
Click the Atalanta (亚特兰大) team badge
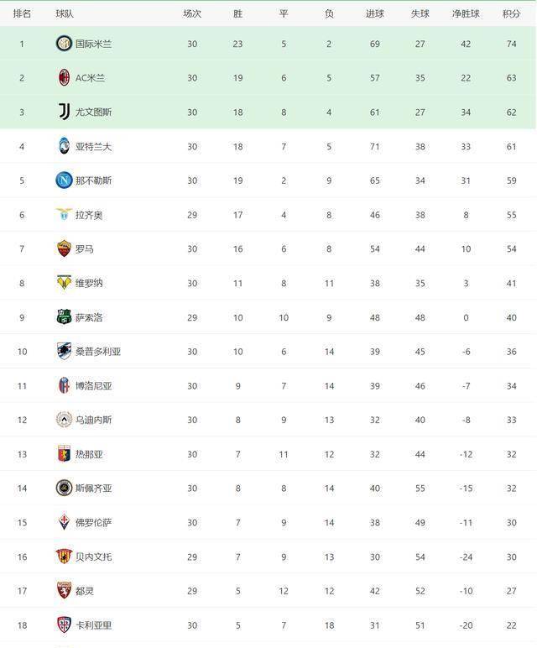coord(64,146)
